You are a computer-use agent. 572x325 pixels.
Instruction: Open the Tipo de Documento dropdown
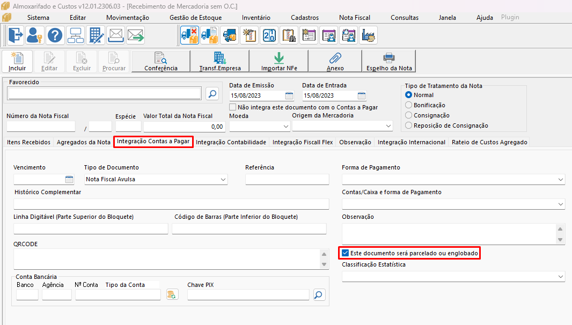(x=223, y=180)
